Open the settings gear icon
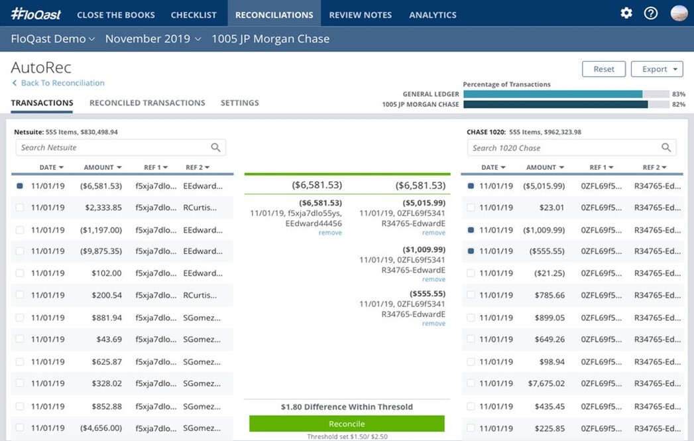 point(626,13)
